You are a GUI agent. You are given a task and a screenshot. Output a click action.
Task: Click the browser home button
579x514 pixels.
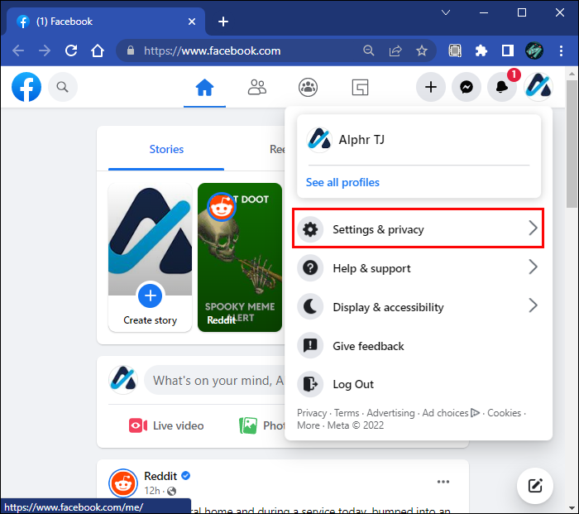(x=98, y=50)
